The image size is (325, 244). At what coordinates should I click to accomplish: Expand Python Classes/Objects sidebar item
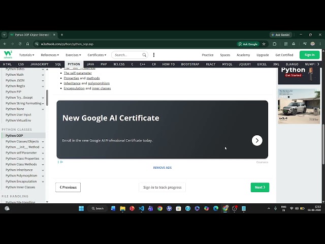point(43,141)
